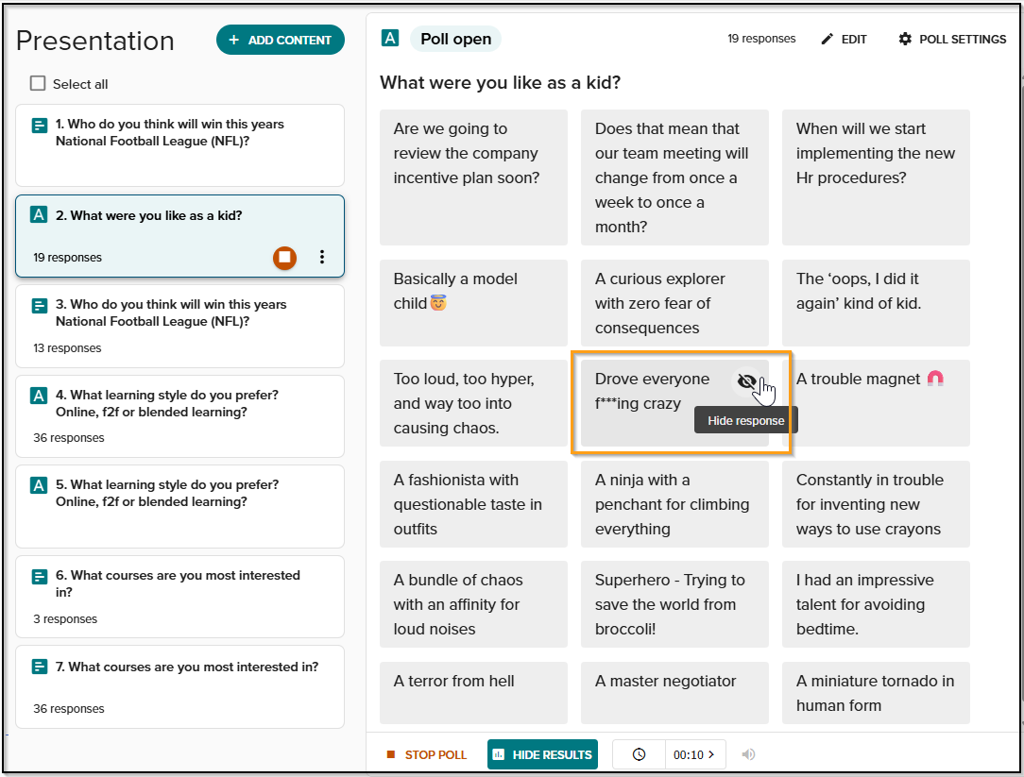Open the three-dot menu on slide 2
This screenshot has height=777, width=1024.
[x=322, y=257]
